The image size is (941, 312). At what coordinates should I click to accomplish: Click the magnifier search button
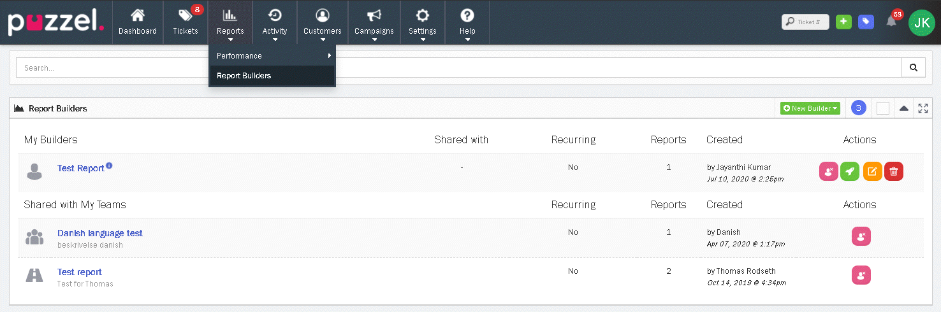(913, 67)
